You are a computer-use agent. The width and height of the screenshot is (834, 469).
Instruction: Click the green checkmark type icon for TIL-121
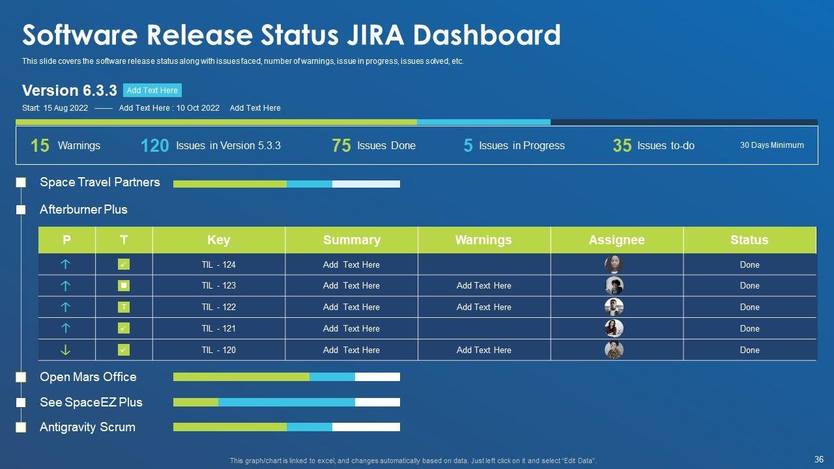pyautogui.click(x=124, y=328)
